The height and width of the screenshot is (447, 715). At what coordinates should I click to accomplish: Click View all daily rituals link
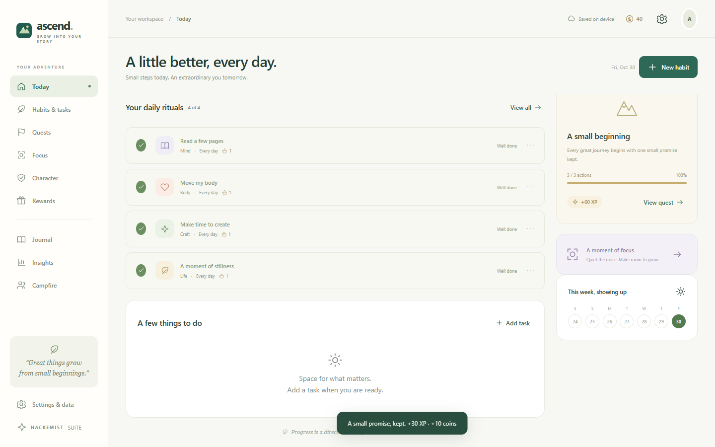(526, 107)
